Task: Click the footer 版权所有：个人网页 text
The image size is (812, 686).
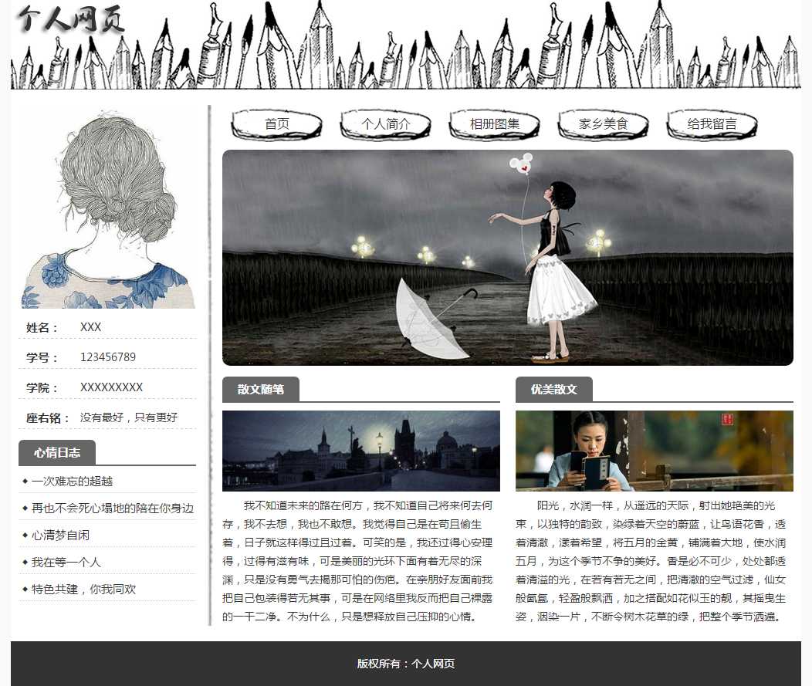Action: click(x=405, y=664)
